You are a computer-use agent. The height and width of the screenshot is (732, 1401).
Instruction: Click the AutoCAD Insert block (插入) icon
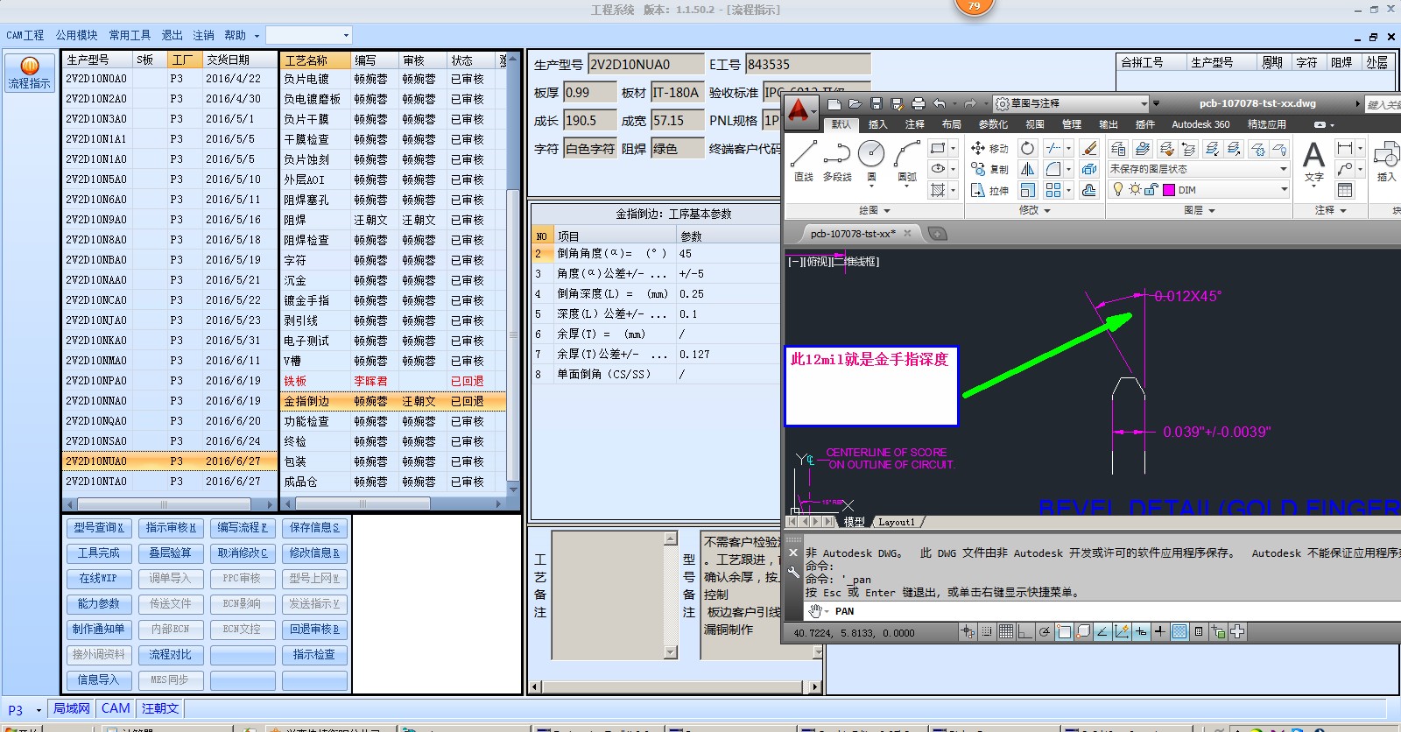pos(1386,162)
